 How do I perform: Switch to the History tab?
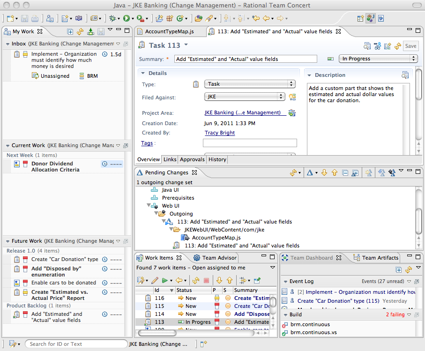tap(217, 159)
